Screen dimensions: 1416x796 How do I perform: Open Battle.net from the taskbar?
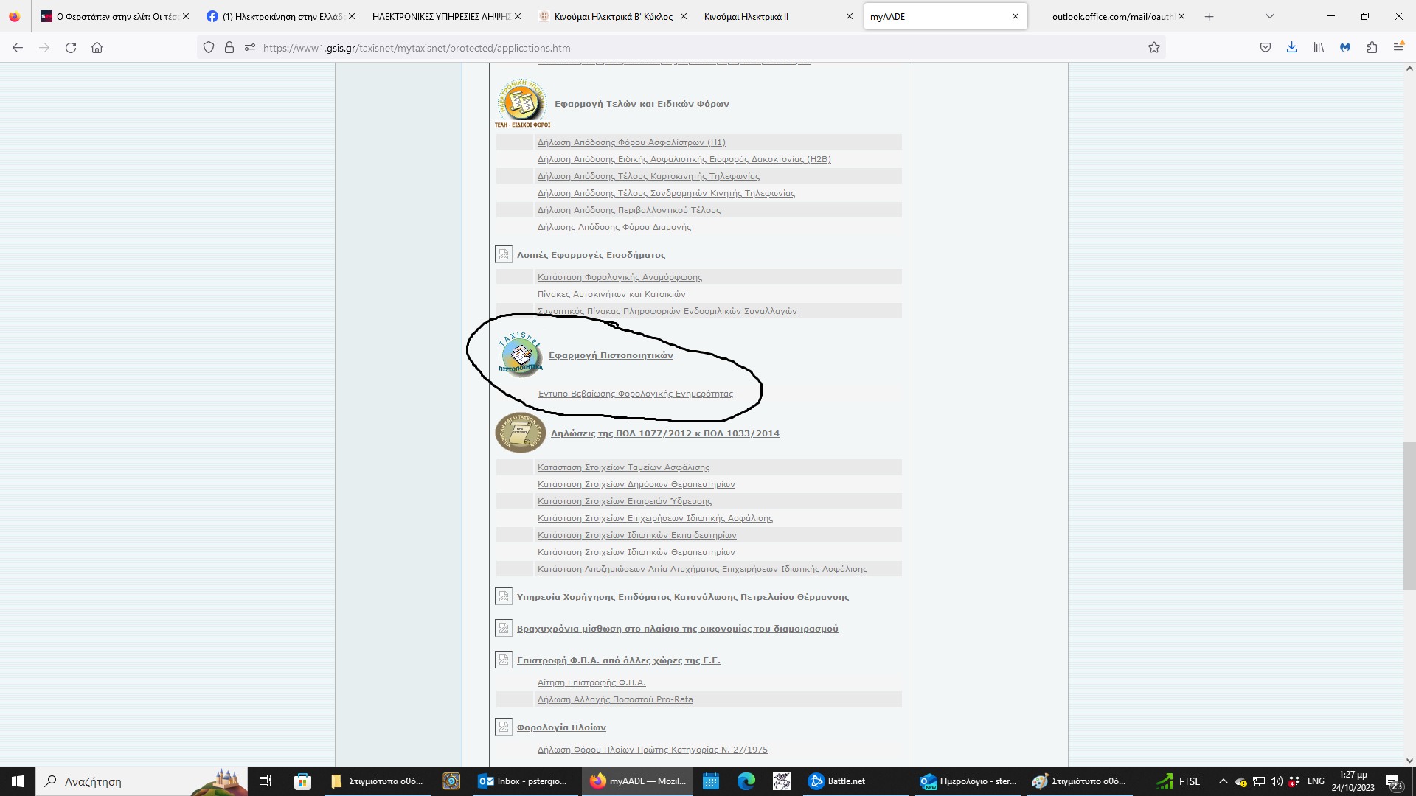click(x=837, y=781)
